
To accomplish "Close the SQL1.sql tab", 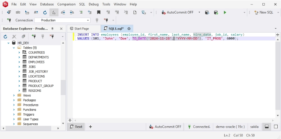I will point(129,29).
